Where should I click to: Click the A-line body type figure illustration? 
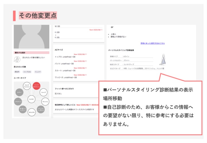[163, 59]
